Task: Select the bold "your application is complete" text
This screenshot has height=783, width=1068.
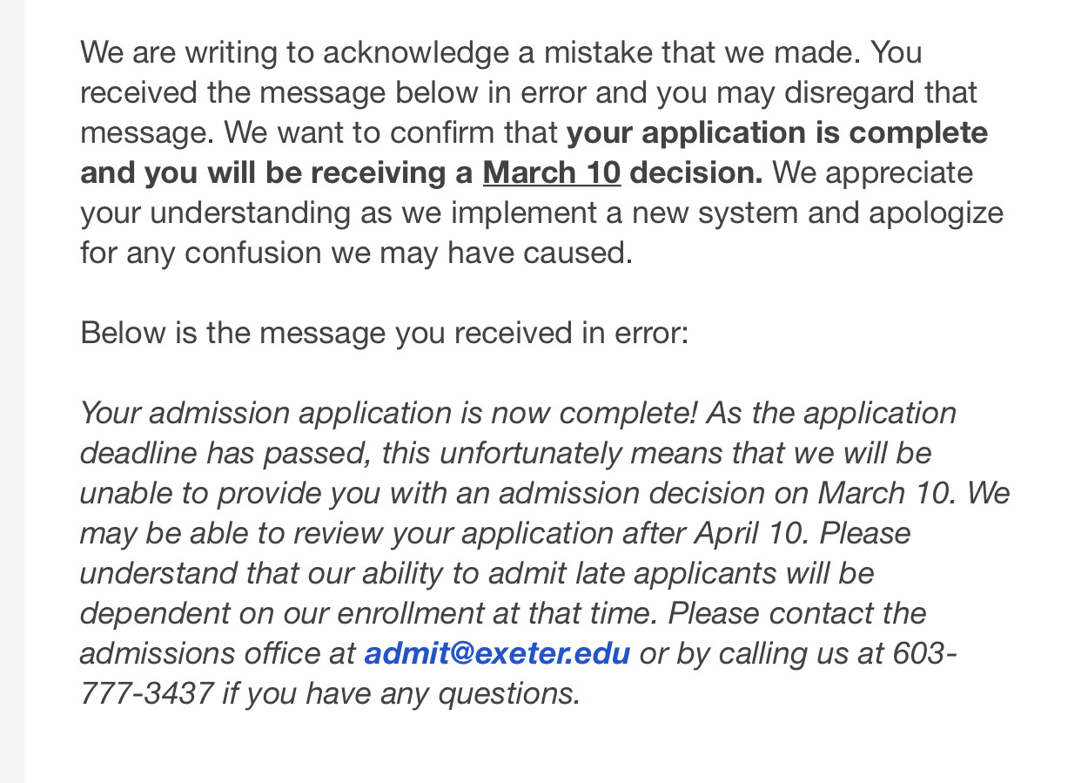Action: coord(776,132)
